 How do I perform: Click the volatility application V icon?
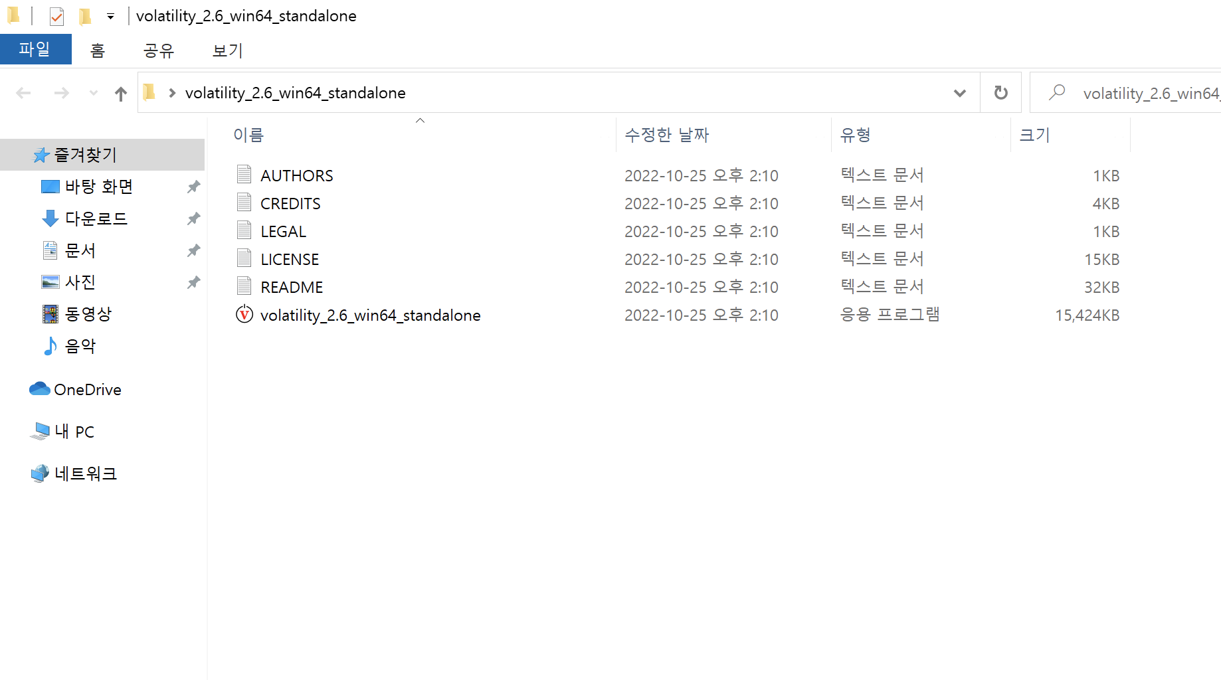click(x=244, y=314)
